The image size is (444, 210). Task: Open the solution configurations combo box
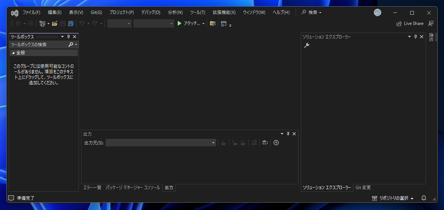click(119, 23)
